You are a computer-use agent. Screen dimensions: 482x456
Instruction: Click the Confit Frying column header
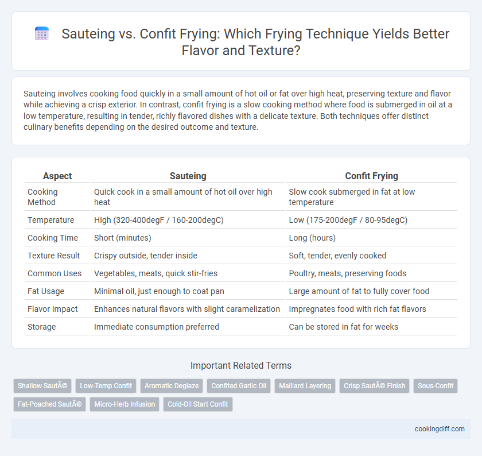click(371, 176)
